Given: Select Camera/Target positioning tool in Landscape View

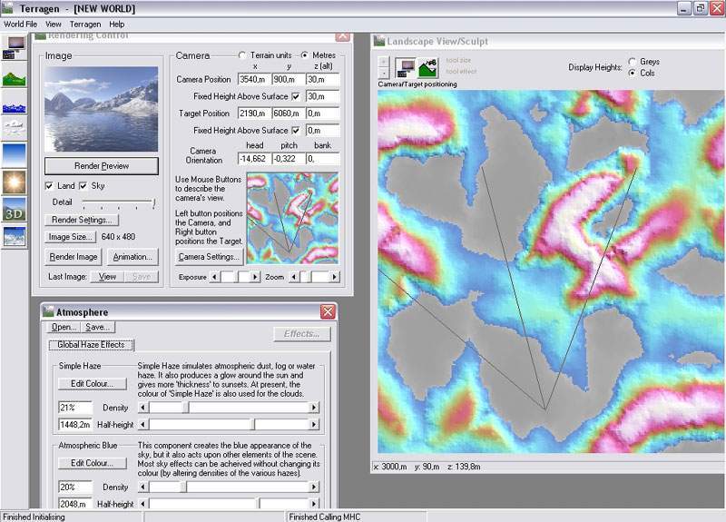Looking at the screenshot, I should (405, 67).
